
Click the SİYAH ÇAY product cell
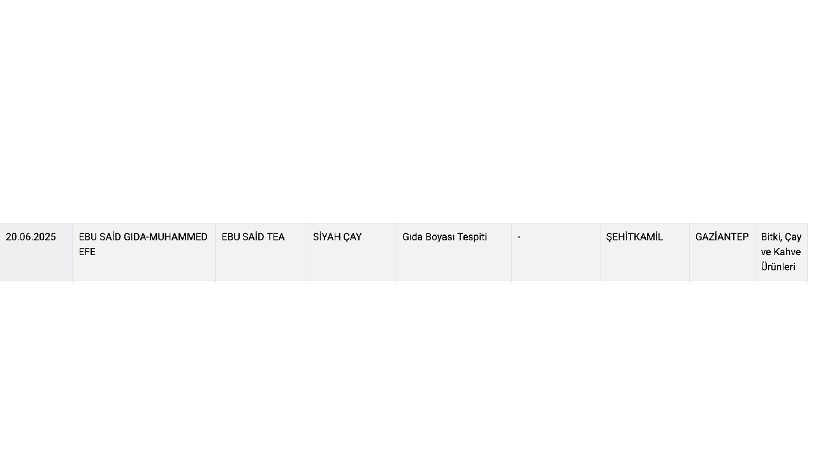click(352, 252)
